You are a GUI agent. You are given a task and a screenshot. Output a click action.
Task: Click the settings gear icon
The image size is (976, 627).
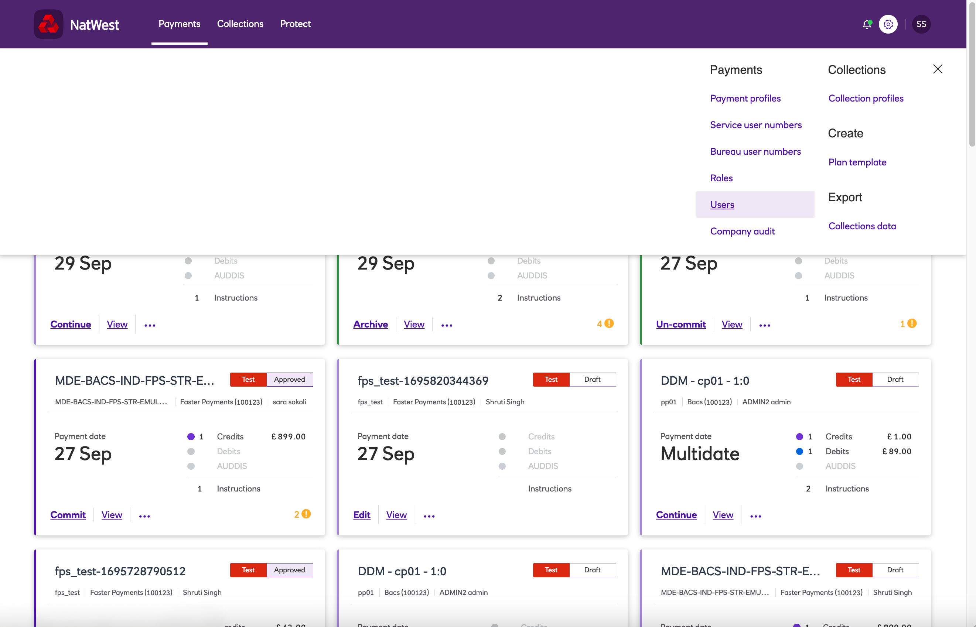point(888,24)
